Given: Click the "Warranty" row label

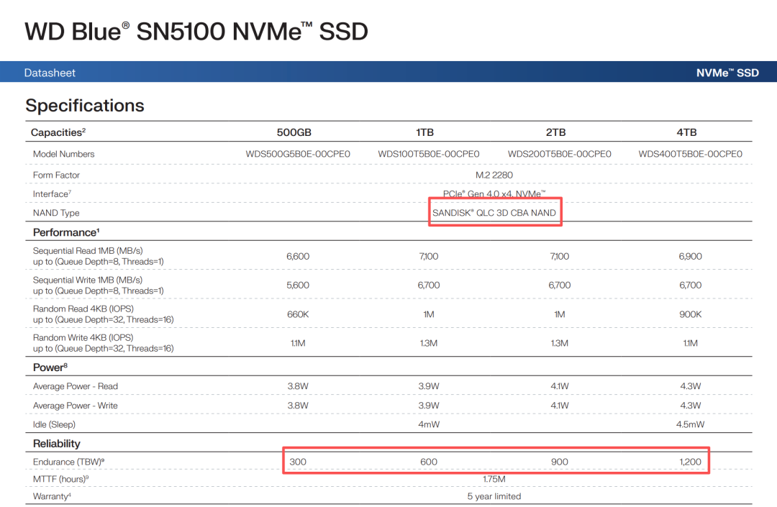Looking at the screenshot, I should [52, 496].
